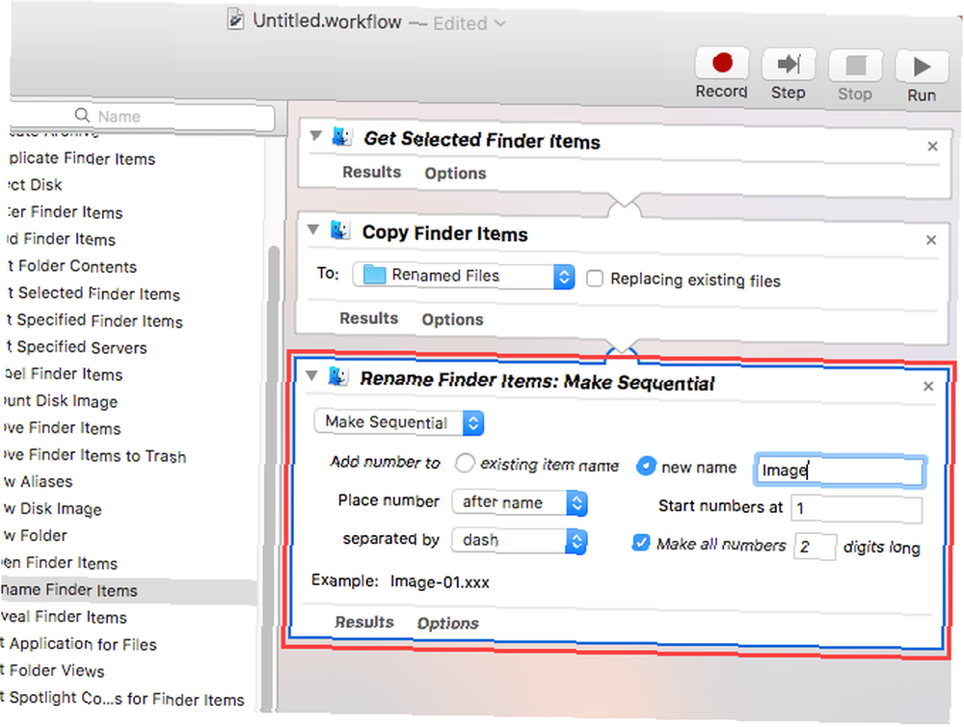Open Options of Get Selected Finder Items
The image size is (964, 727).
(x=455, y=174)
